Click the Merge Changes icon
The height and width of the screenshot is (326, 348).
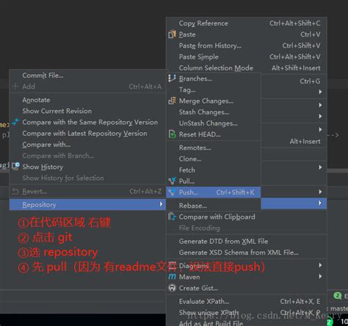click(172, 101)
